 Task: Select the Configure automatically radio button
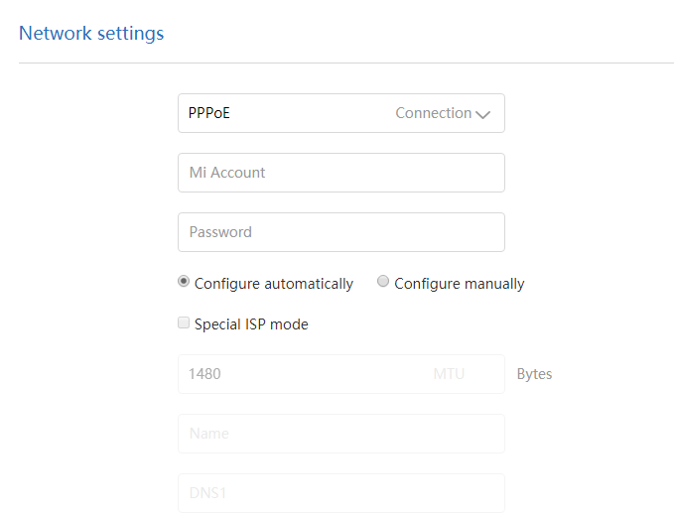click(x=184, y=282)
